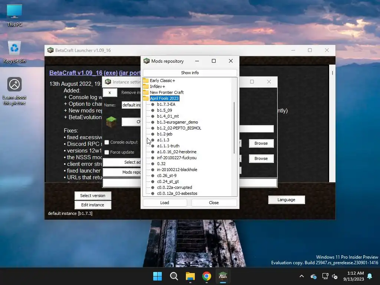Viewport: 380px width, 285px height.
Task: Select the b1.2-jeb entry
Action: pos(164,134)
